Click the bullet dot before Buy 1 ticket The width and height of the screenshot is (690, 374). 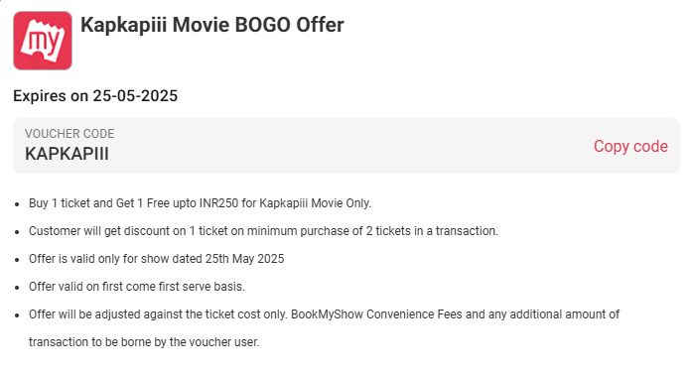[x=17, y=204]
